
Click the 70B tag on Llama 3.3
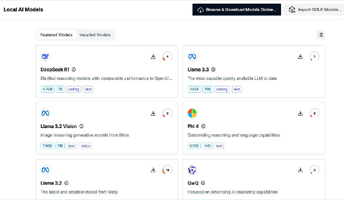(207, 89)
